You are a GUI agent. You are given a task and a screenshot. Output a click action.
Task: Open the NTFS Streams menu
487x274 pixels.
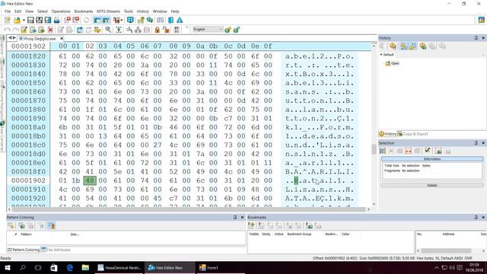(108, 11)
